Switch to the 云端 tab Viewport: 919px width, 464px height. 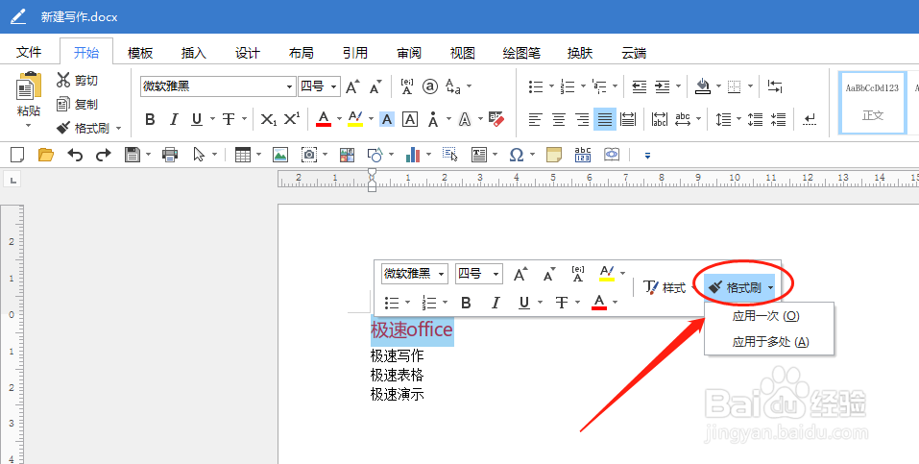(634, 53)
